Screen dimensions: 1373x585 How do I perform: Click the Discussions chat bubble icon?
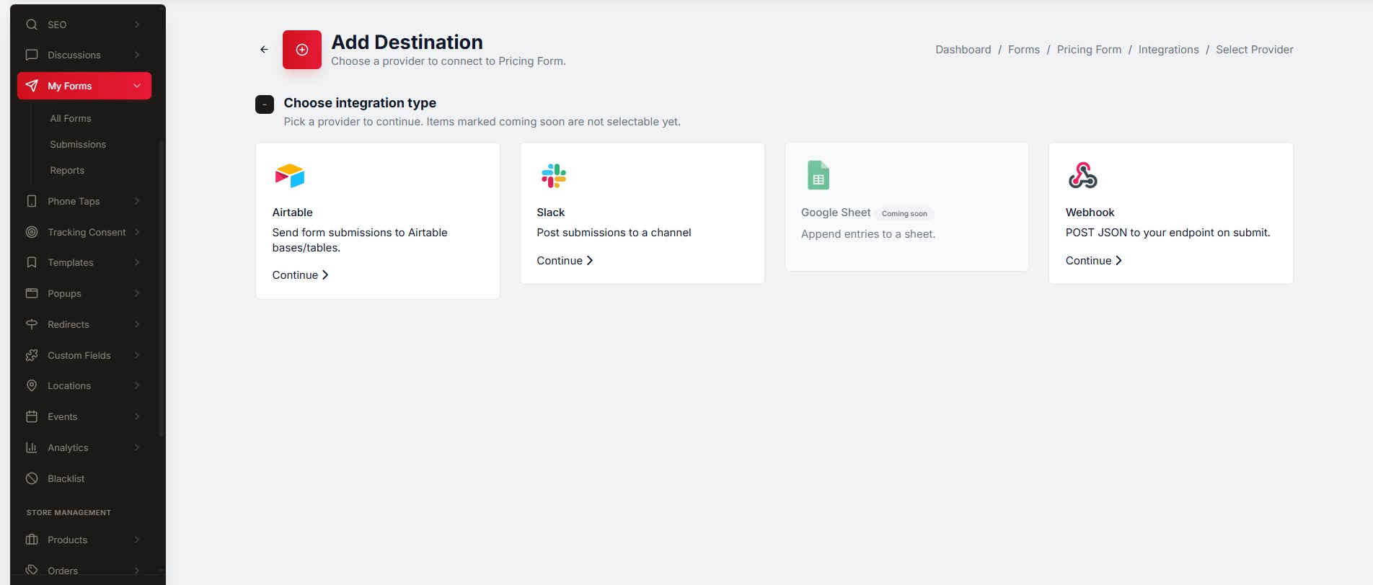point(32,55)
